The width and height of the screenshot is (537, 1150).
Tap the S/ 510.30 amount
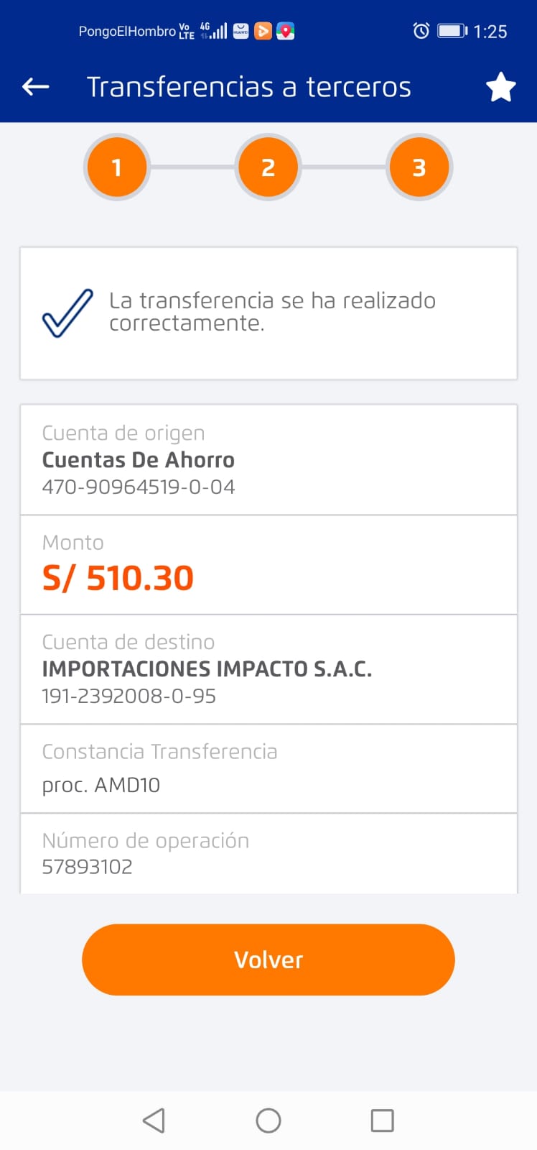click(x=118, y=578)
